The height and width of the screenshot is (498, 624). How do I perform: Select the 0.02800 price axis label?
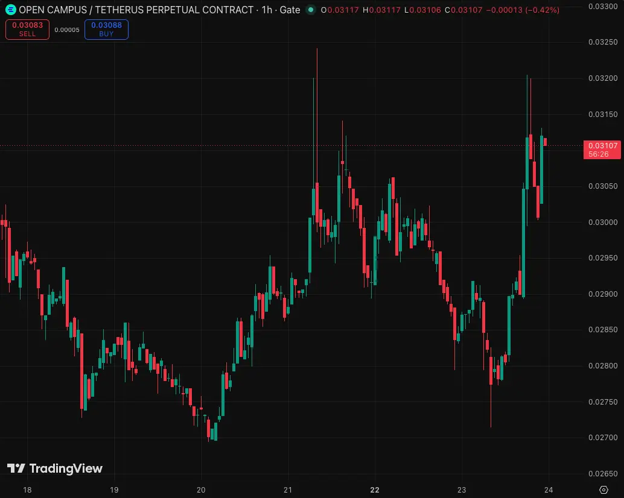[x=602, y=365]
